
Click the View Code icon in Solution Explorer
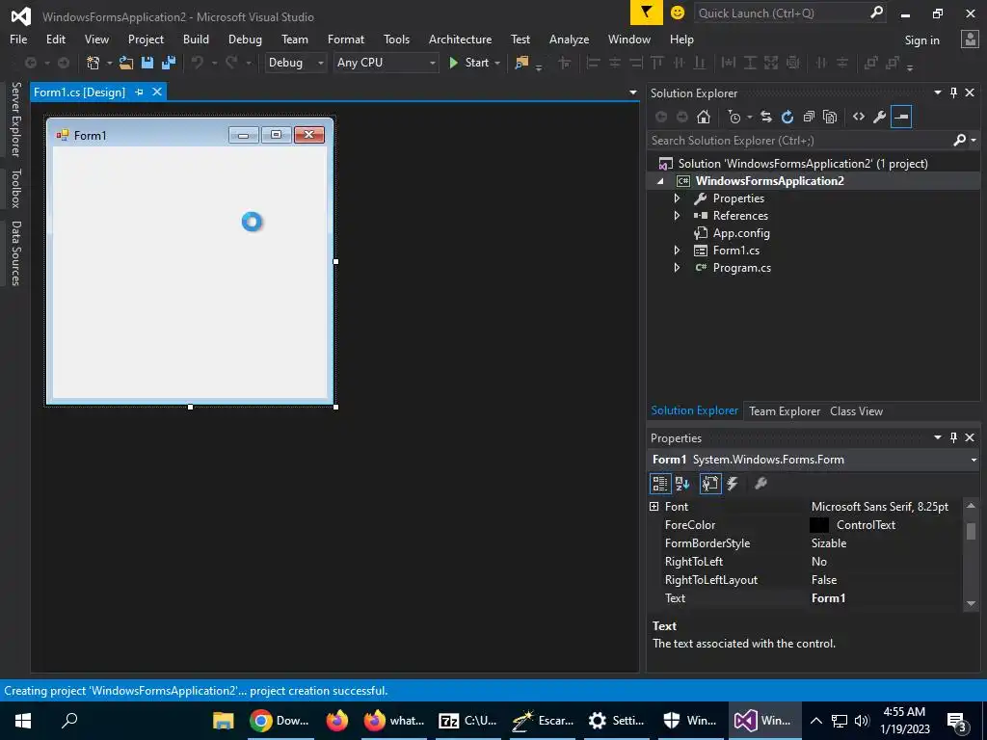pos(859,117)
